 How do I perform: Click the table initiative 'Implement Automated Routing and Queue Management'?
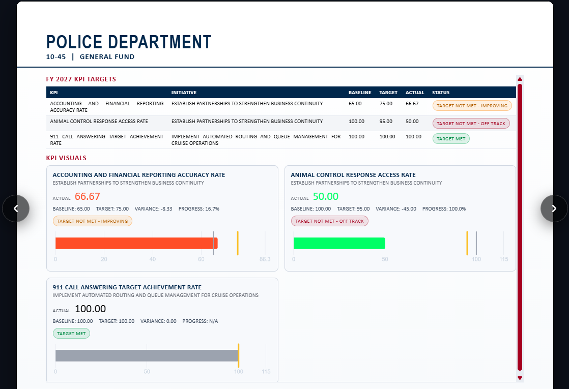coord(256,140)
